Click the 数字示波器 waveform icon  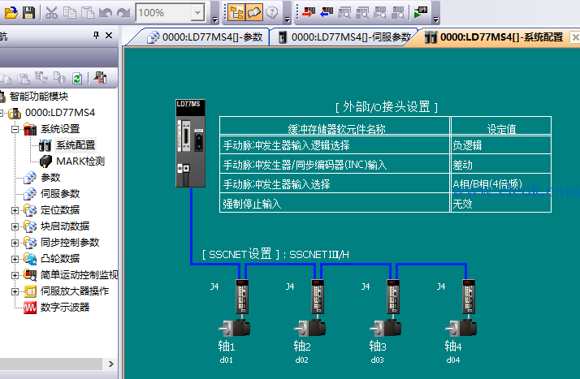tap(30, 308)
